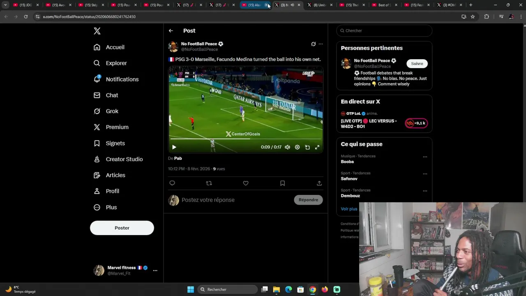Open trending topic Safonov

349,179
